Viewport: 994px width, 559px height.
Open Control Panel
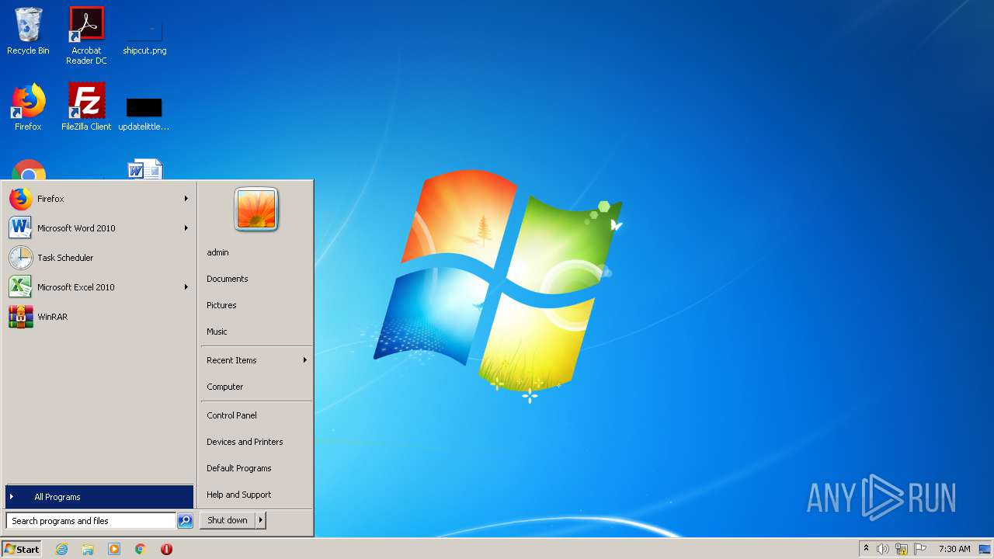point(231,415)
